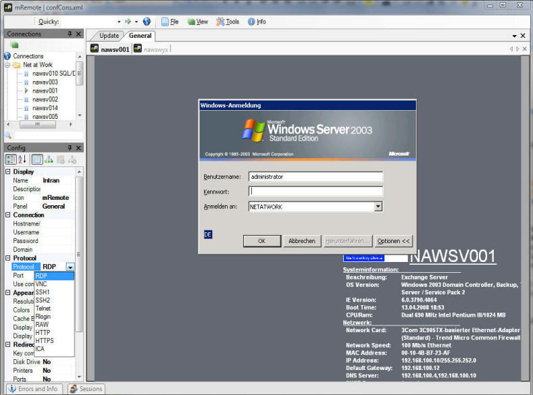
Task: Select the Panel property value General
Action: tap(53, 206)
